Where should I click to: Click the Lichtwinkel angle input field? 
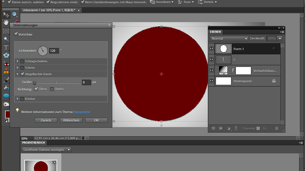54,51
